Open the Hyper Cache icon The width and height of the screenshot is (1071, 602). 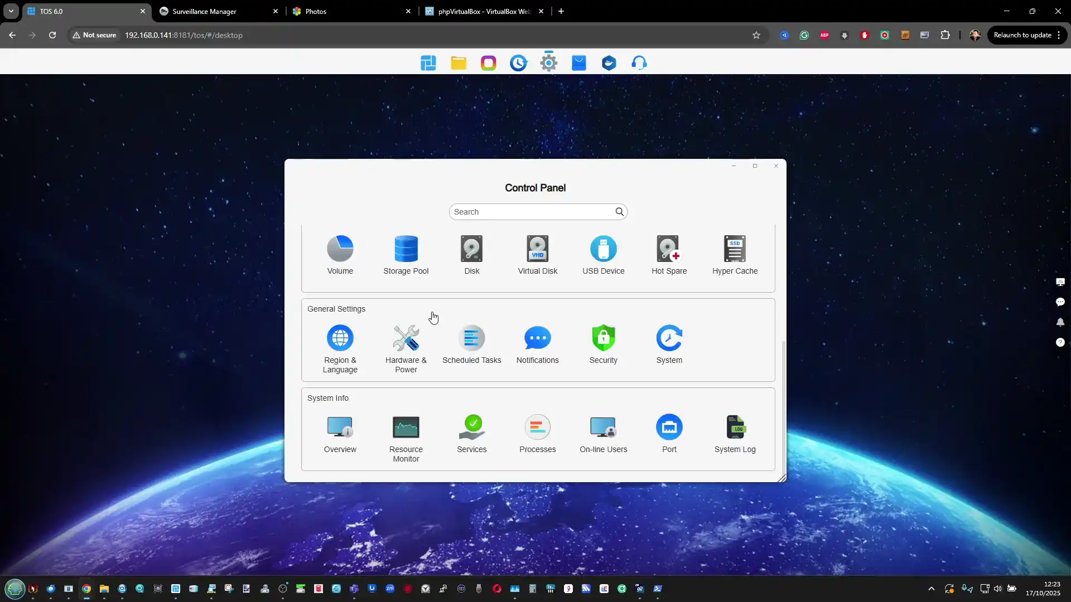click(x=735, y=249)
